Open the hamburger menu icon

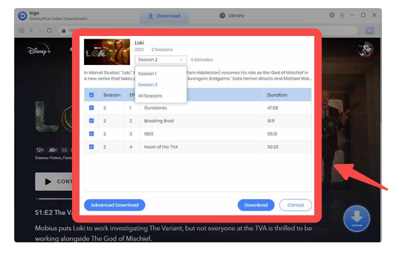[x=342, y=15]
